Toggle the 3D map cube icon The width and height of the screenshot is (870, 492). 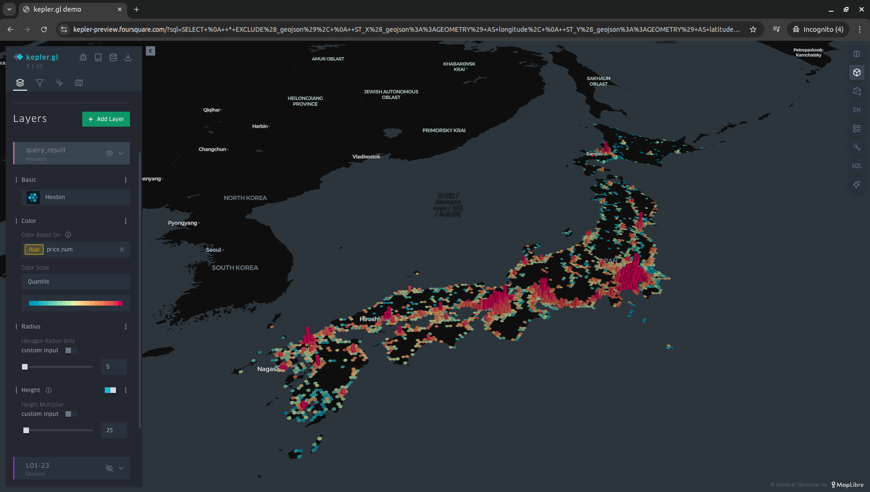pyautogui.click(x=856, y=72)
